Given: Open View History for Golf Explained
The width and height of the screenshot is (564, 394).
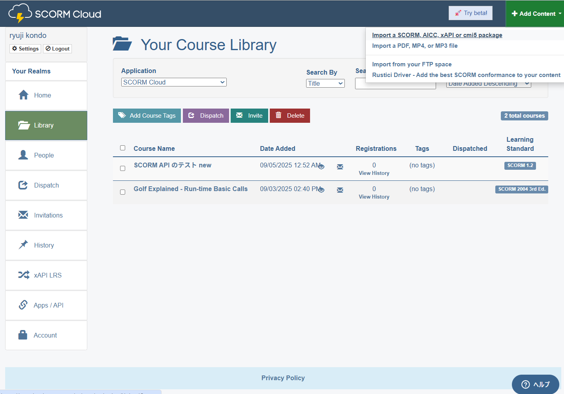Looking at the screenshot, I should (x=374, y=197).
